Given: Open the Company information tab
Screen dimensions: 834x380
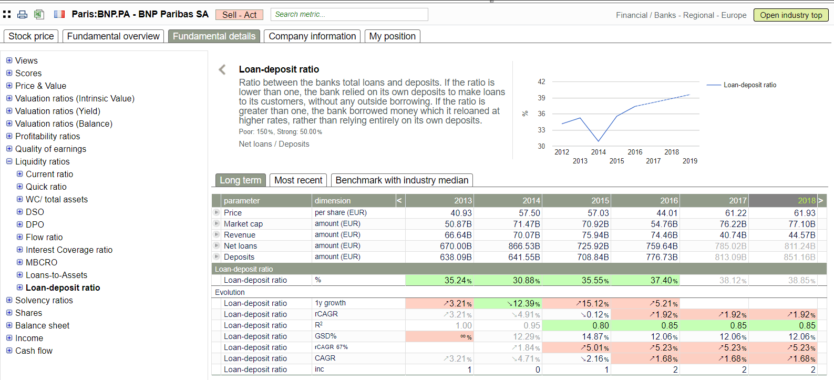Looking at the screenshot, I should (312, 36).
